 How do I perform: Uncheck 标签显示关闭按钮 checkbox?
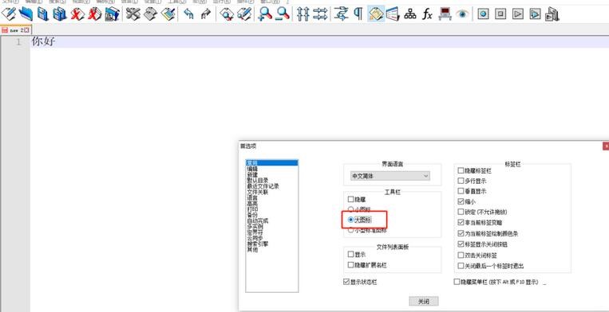coord(461,244)
